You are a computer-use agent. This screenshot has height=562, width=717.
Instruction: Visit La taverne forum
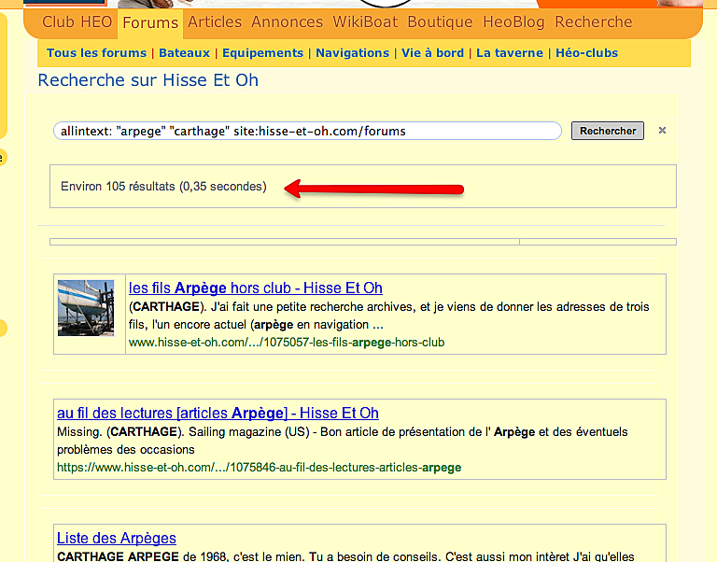coord(510,53)
